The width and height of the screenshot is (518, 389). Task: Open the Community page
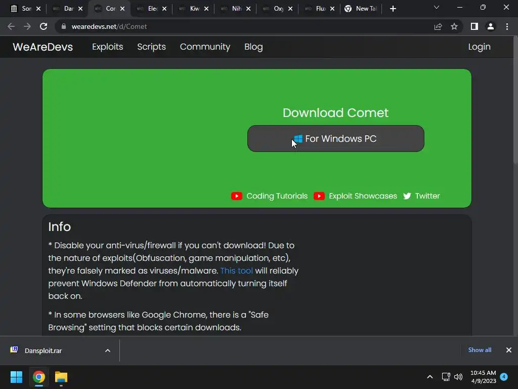point(205,47)
